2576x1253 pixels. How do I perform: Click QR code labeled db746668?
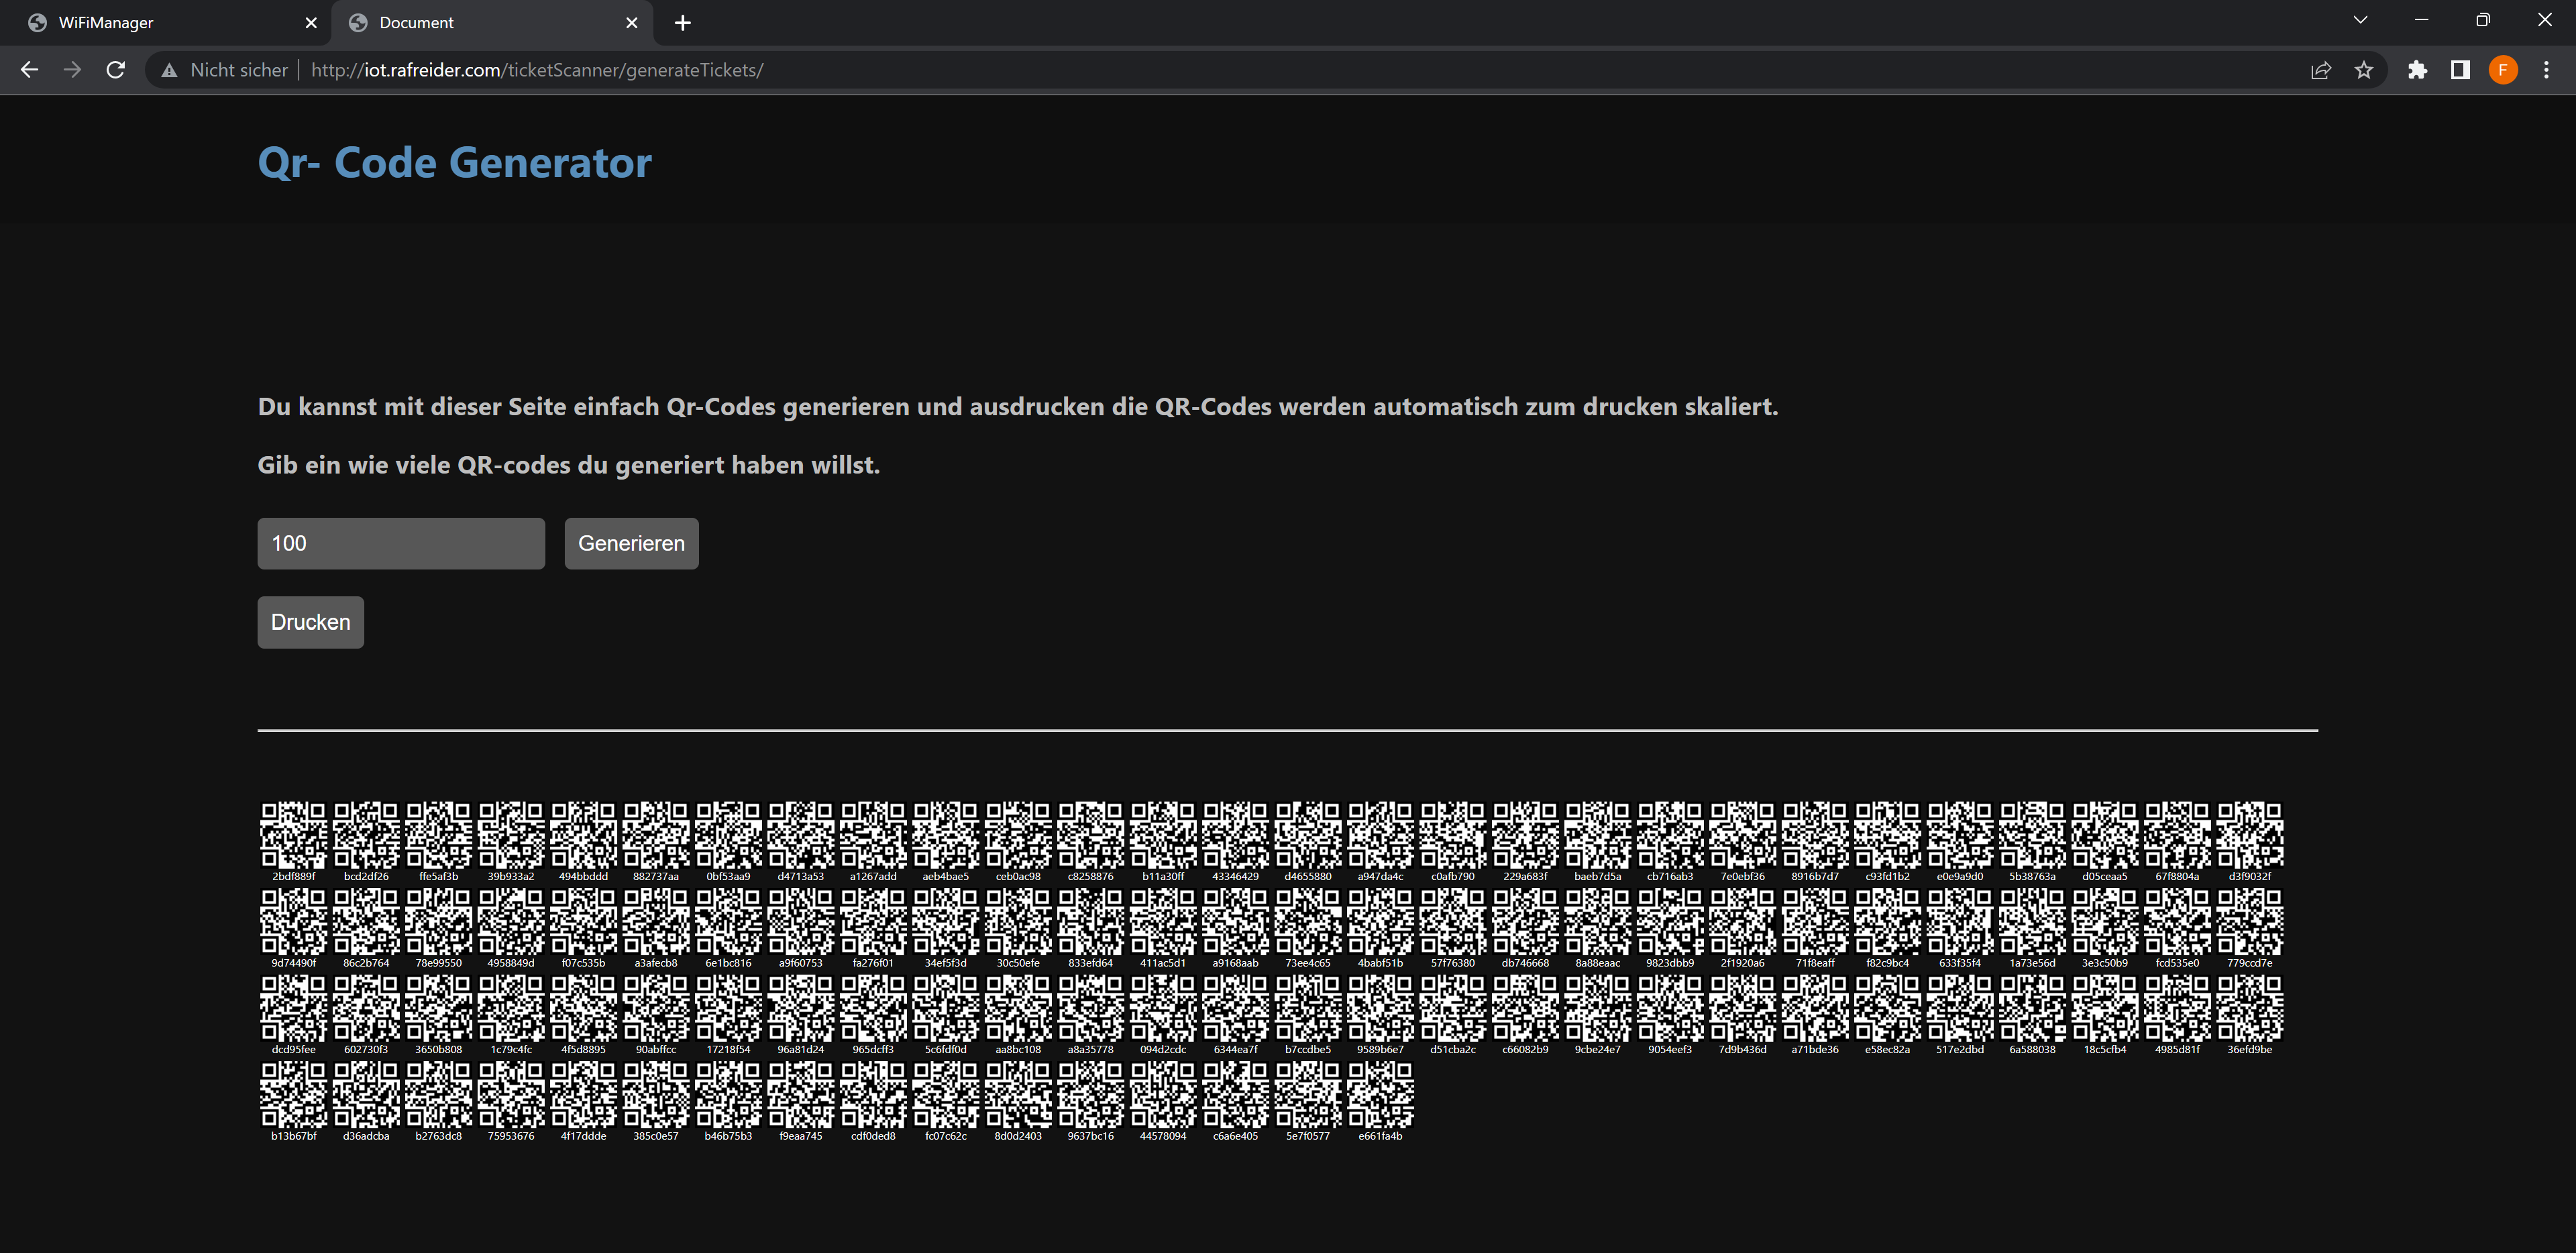point(1525,921)
